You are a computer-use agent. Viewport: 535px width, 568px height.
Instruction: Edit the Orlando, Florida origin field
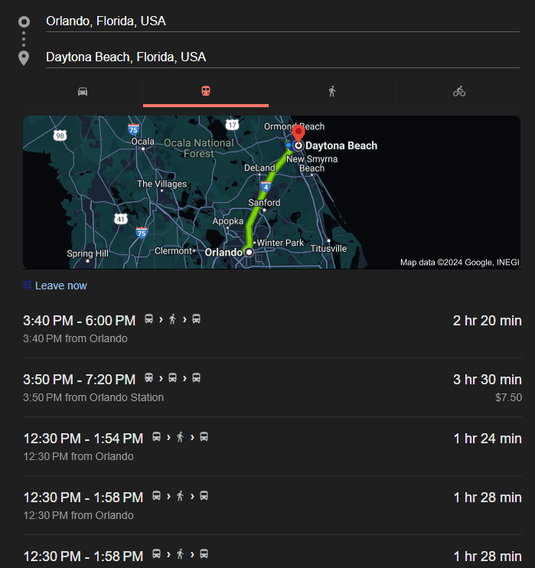click(282, 21)
